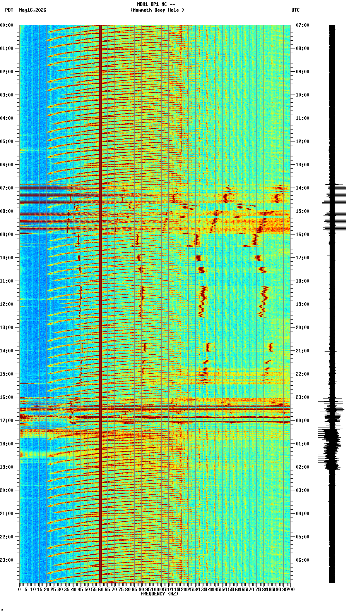
Task: Click '03:00' on the PDT time axis
Action: 7,95
